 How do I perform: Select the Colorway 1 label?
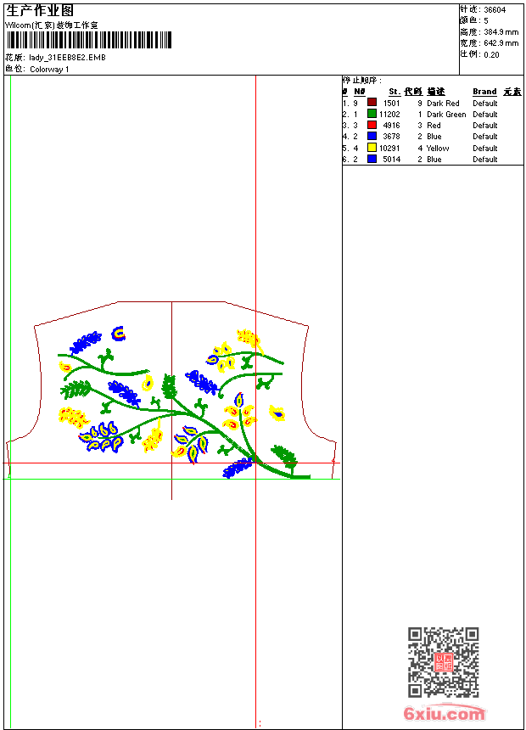pyautogui.click(x=49, y=69)
